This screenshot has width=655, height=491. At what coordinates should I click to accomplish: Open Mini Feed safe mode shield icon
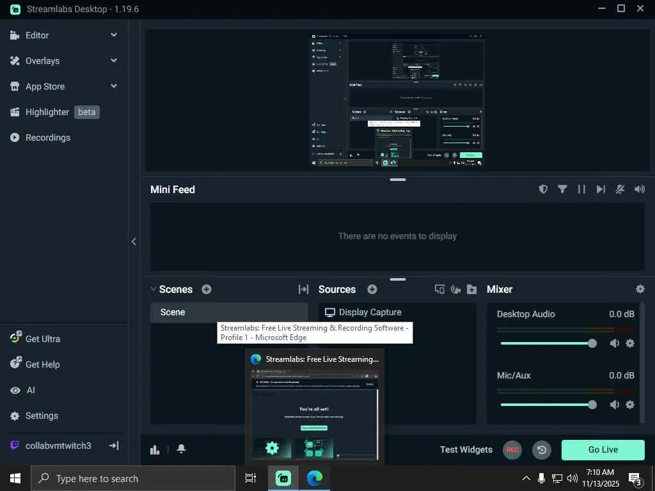coord(543,189)
